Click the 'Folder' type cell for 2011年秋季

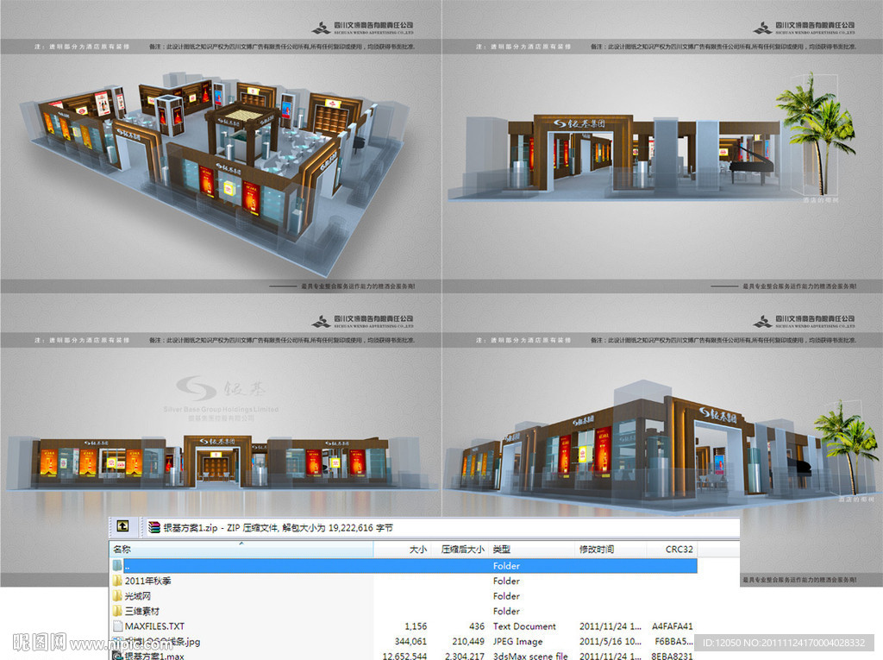click(506, 581)
